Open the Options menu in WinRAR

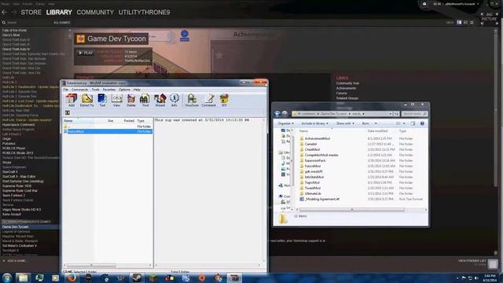pos(124,90)
